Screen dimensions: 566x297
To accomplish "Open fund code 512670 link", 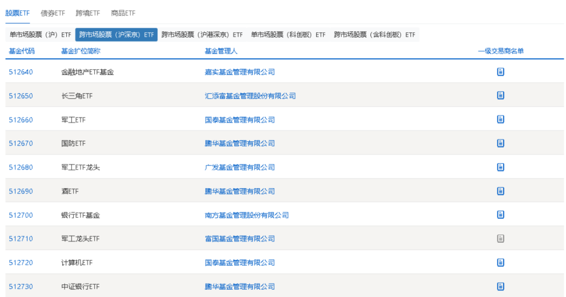I will pyautogui.click(x=21, y=143).
